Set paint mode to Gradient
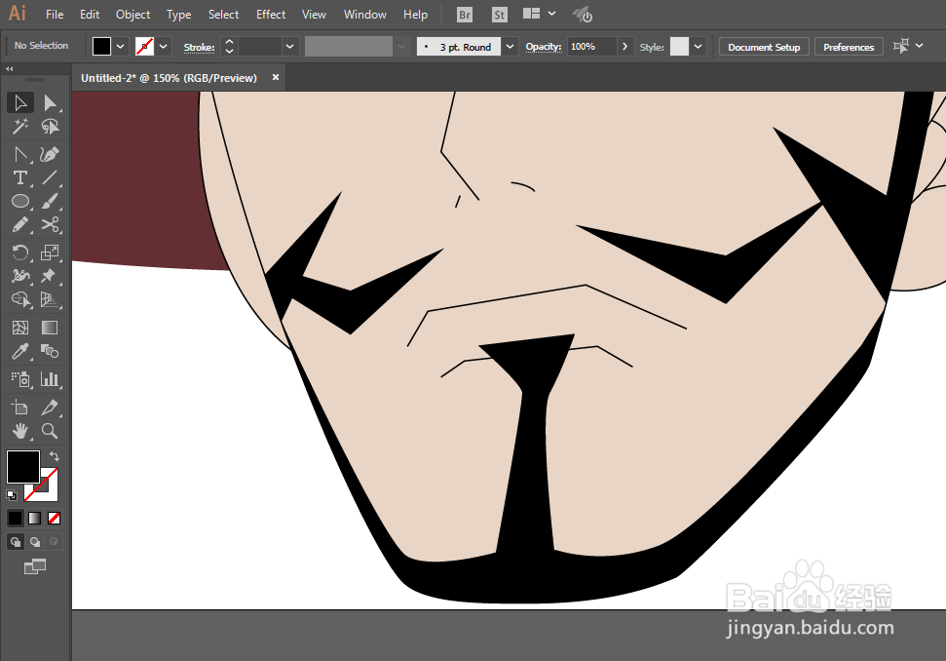 tap(34, 518)
